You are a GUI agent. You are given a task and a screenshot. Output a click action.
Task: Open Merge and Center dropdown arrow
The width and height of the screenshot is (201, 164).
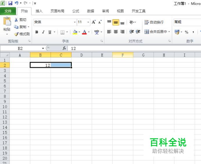click(x=169, y=32)
